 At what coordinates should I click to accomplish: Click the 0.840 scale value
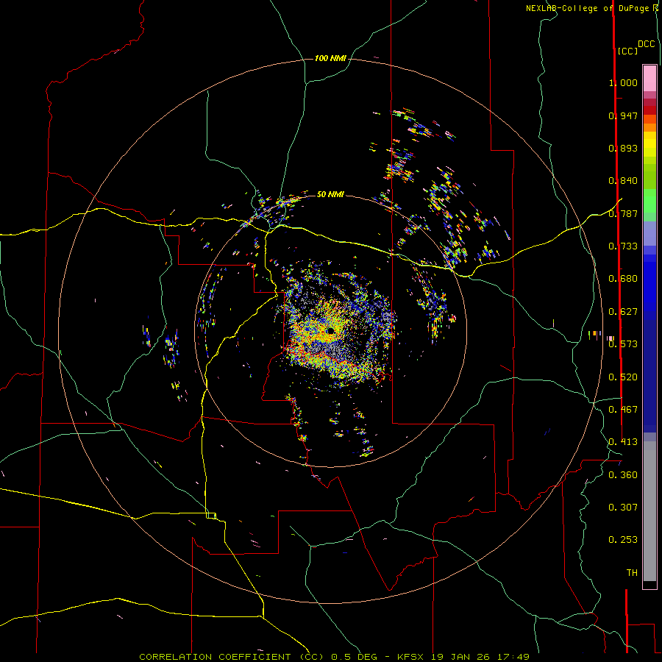click(623, 181)
